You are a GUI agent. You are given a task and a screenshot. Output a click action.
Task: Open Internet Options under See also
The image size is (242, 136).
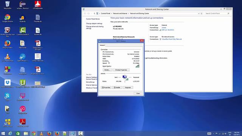tap(92, 85)
